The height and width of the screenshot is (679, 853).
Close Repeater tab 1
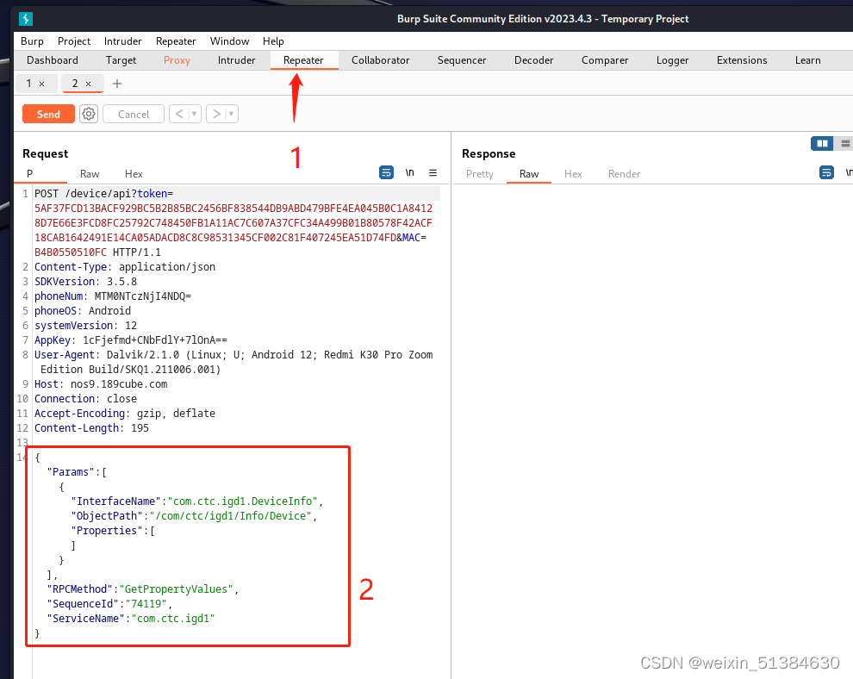point(41,84)
